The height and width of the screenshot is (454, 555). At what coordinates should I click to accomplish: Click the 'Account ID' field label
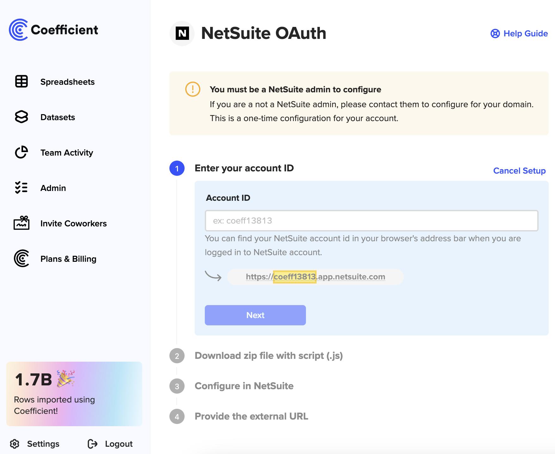(228, 198)
